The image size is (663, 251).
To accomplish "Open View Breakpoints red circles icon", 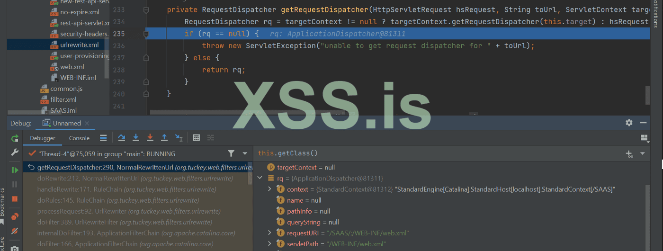I will click(15, 216).
